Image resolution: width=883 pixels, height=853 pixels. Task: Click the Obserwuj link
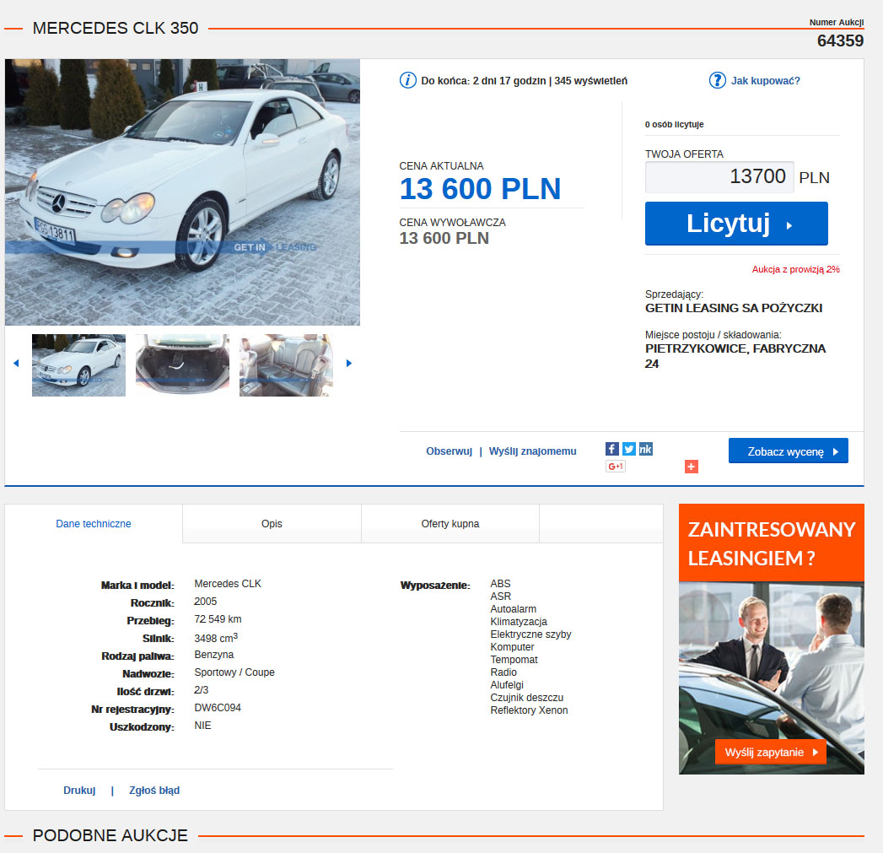click(x=449, y=451)
